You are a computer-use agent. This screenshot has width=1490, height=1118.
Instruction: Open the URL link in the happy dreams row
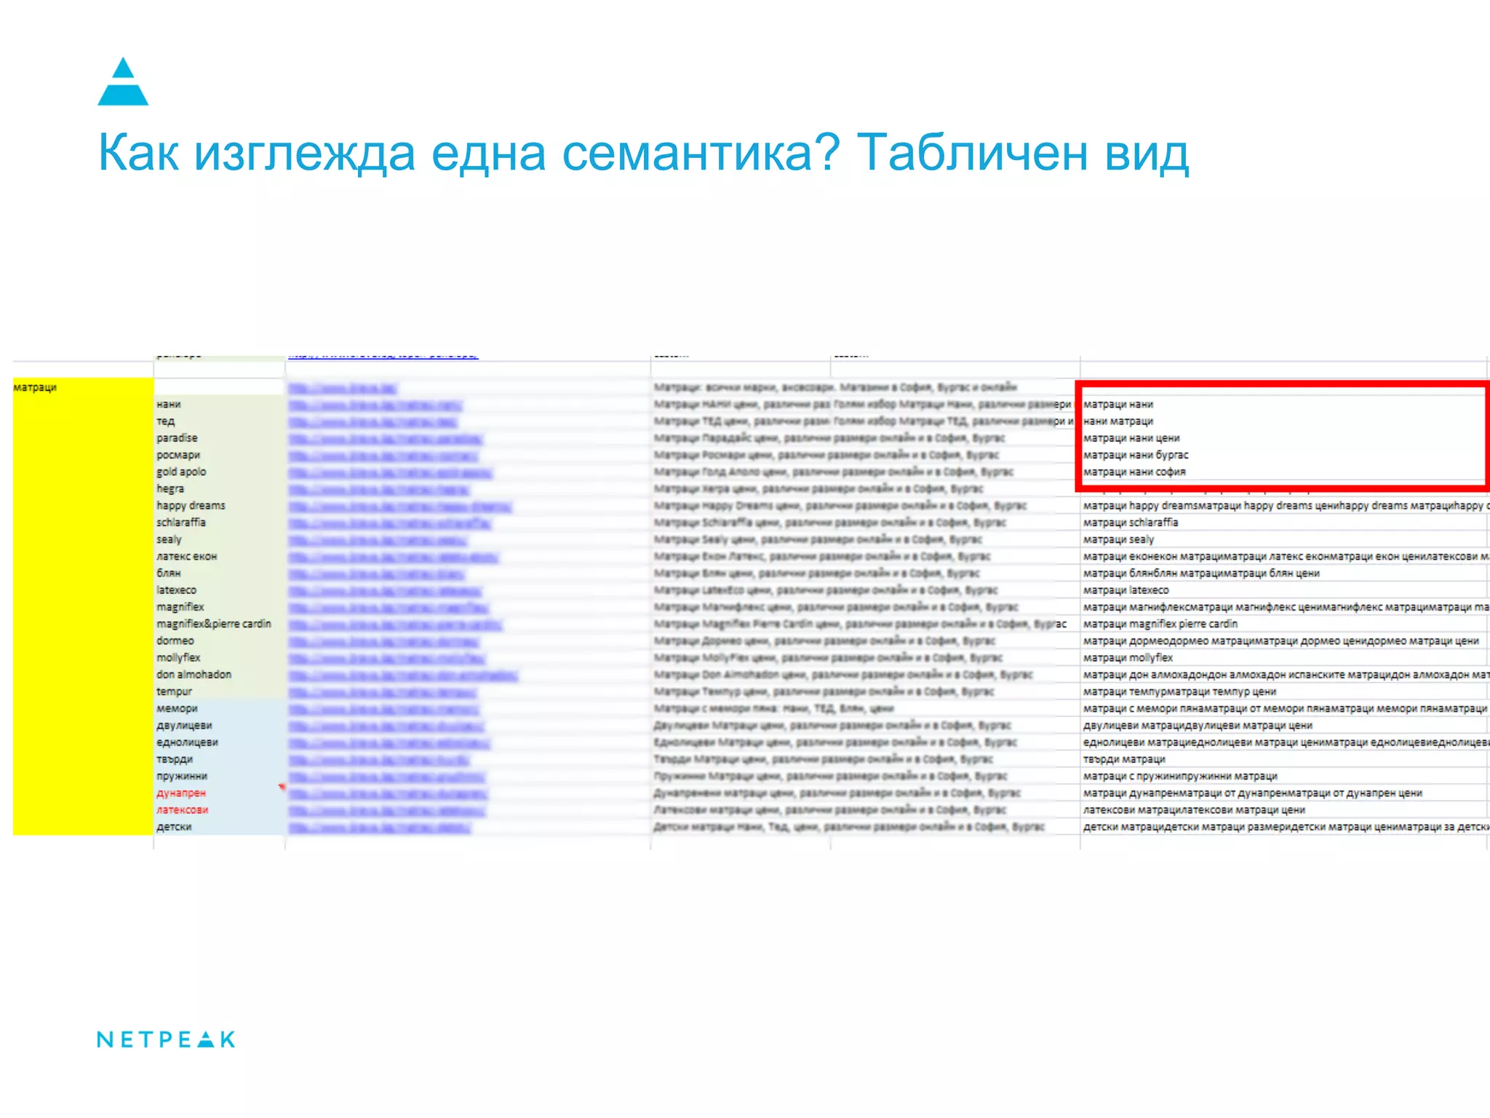[399, 506]
